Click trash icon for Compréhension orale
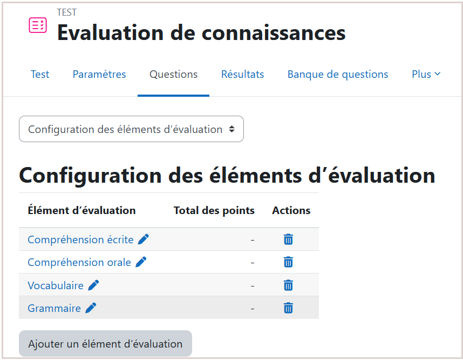This screenshot has width=463, height=360. tap(289, 262)
